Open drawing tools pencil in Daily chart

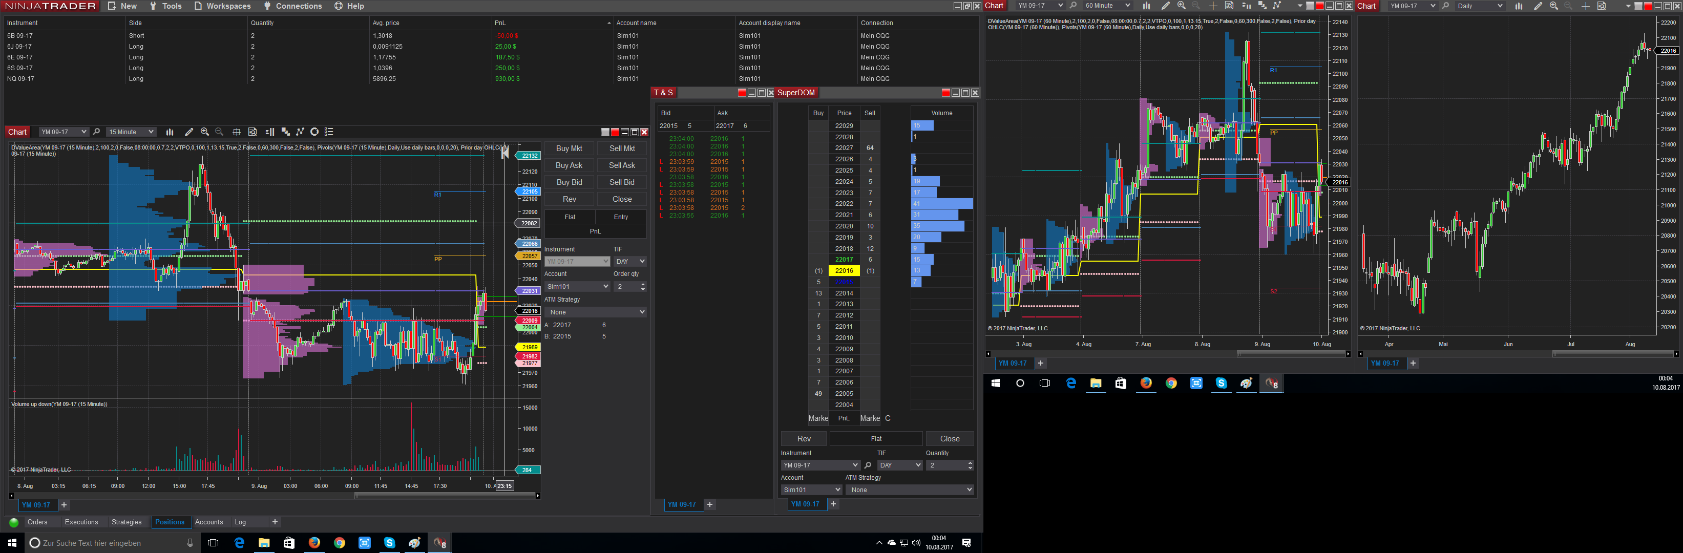pos(1538,6)
